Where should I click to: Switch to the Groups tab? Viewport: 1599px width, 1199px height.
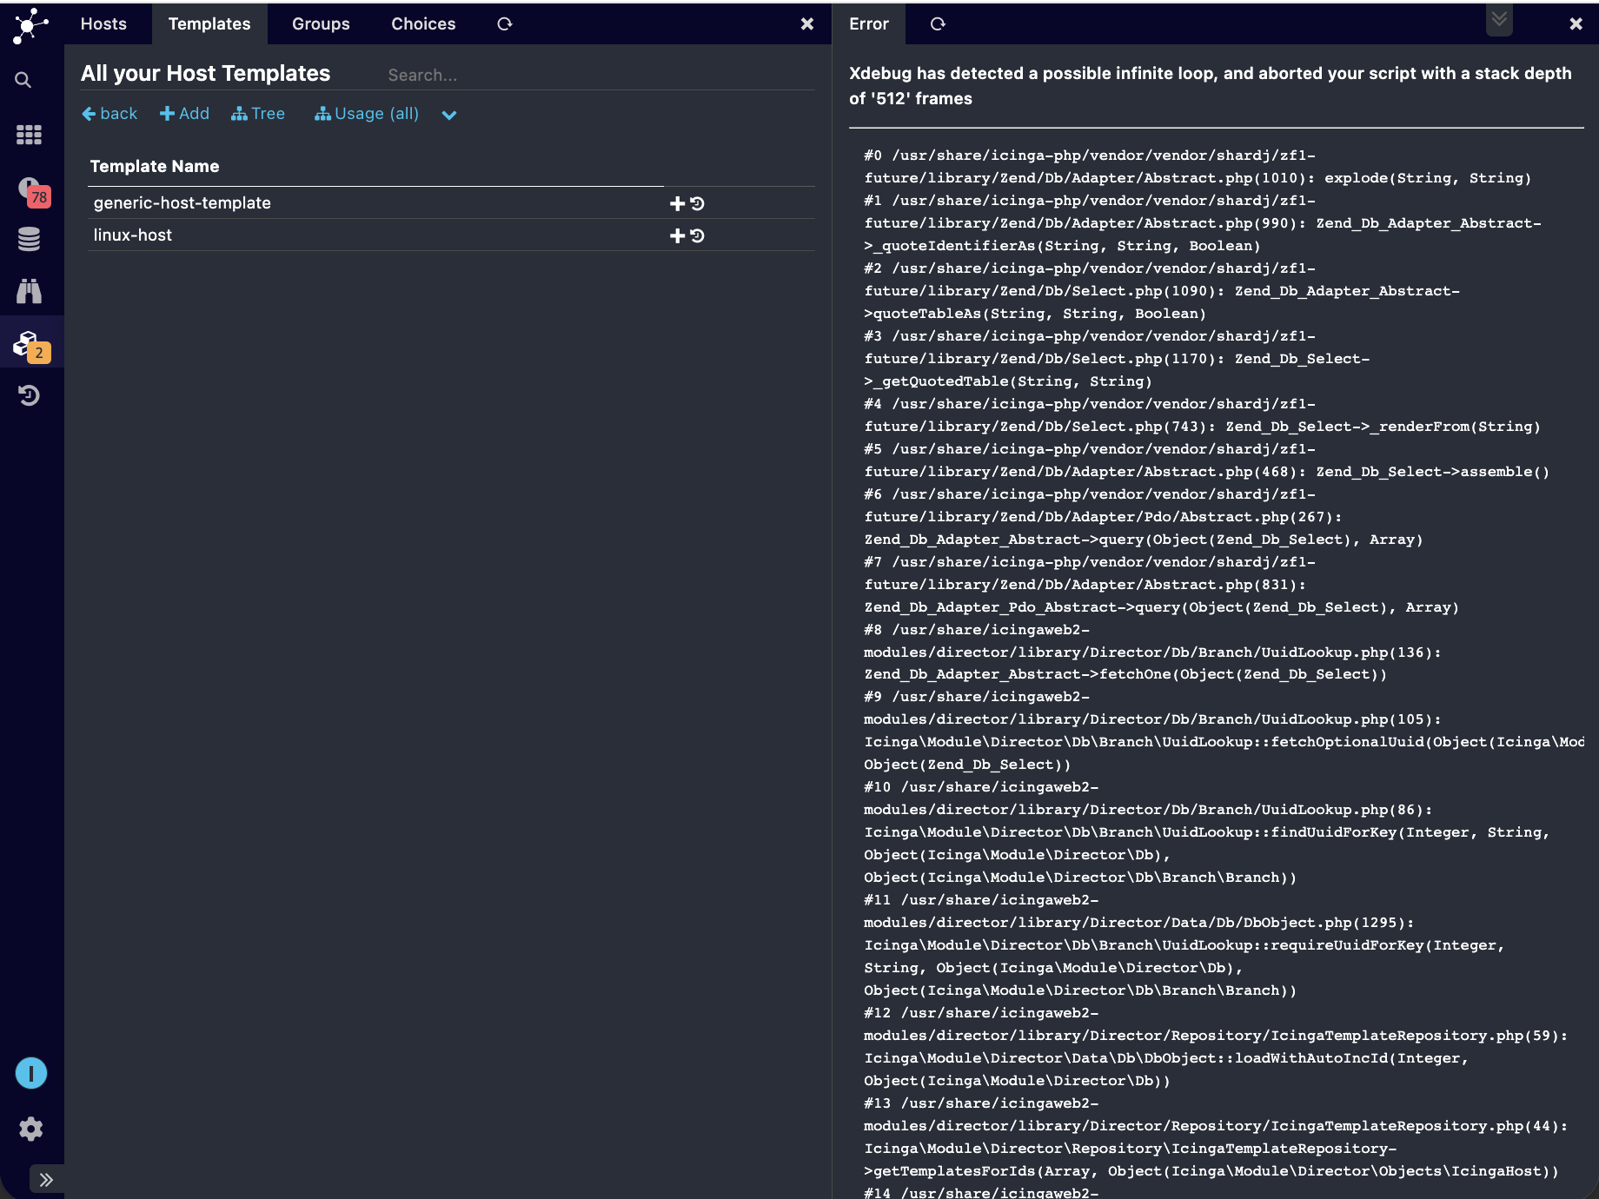[x=321, y=24]
